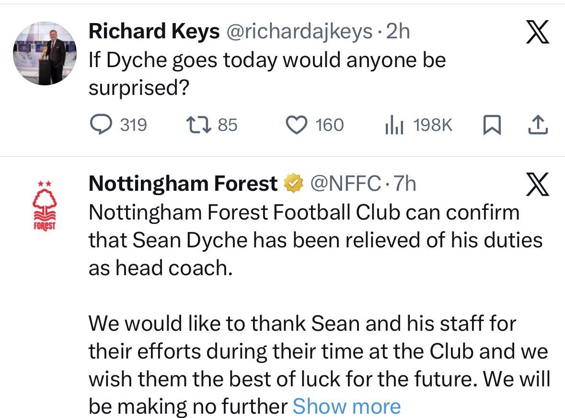Click the 2h timestamp on Keys' tweet
565x418 pixels.
point(398,32)
